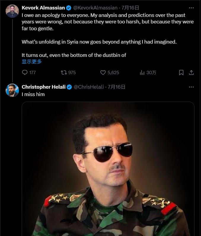
Task: Click the Kevork Almassian display name
Action: tap(43, 8)
